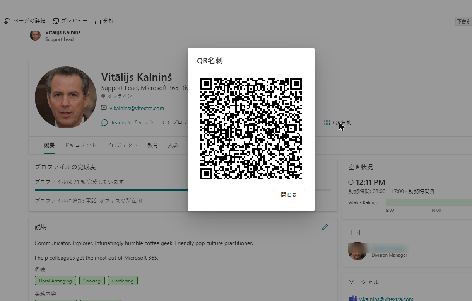Viewport: 472px width, 301px height.
Task: Open the header v.kalnins@vitextra.com email link
Action: tap(137, 108)
